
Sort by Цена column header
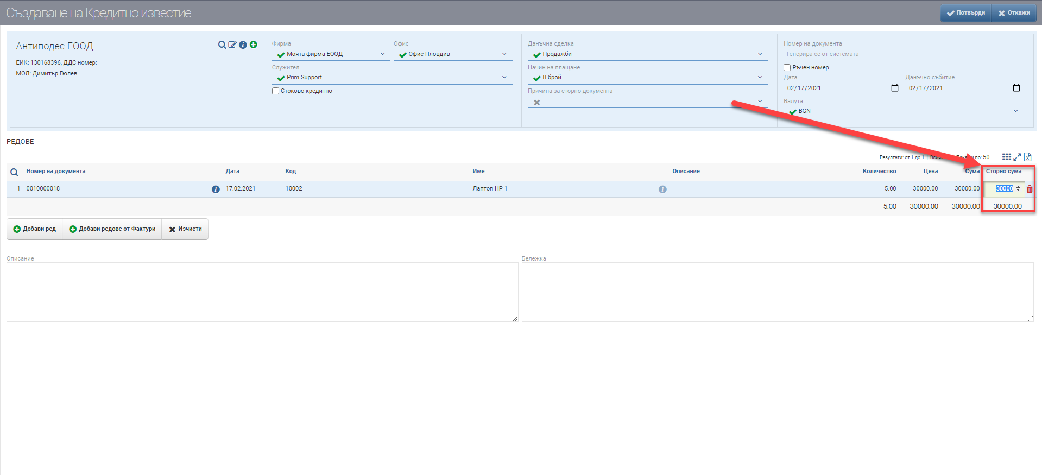[x=931, y=172]
